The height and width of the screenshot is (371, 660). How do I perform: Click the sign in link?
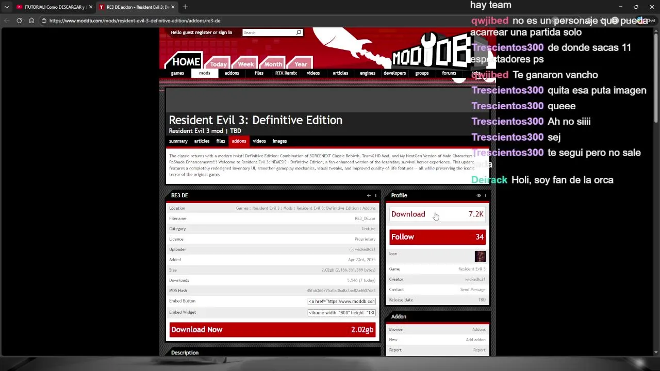pyautogui.click(x=225, y=32)
